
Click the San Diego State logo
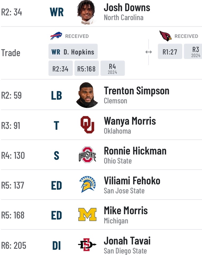pos(87,244)
